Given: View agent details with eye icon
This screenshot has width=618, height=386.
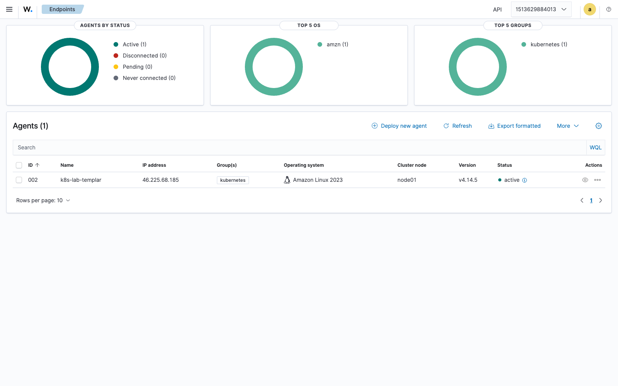Looking at the screenshot, I should (x=585, y=180).
